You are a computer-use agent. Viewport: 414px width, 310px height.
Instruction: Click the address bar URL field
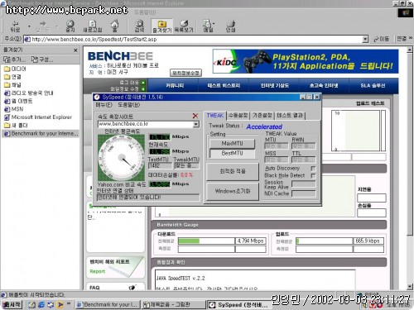click(x=193, y=39)
